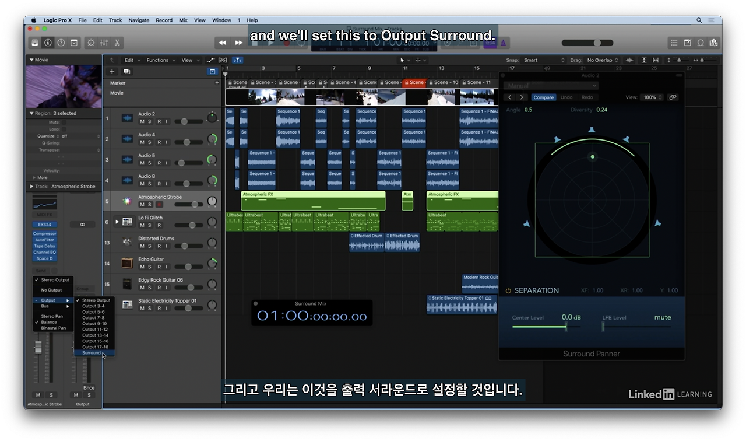Open the Library button in control bar

[35, 43]
